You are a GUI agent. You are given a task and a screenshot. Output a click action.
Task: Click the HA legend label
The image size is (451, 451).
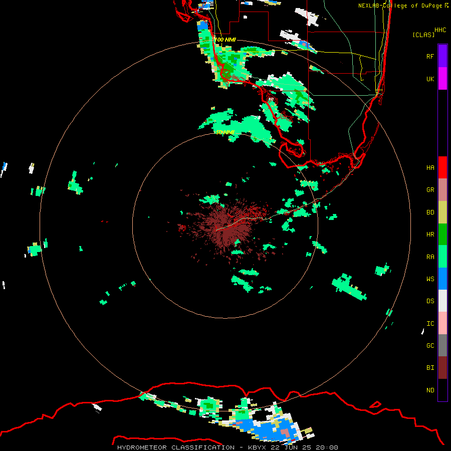point(430,167)
